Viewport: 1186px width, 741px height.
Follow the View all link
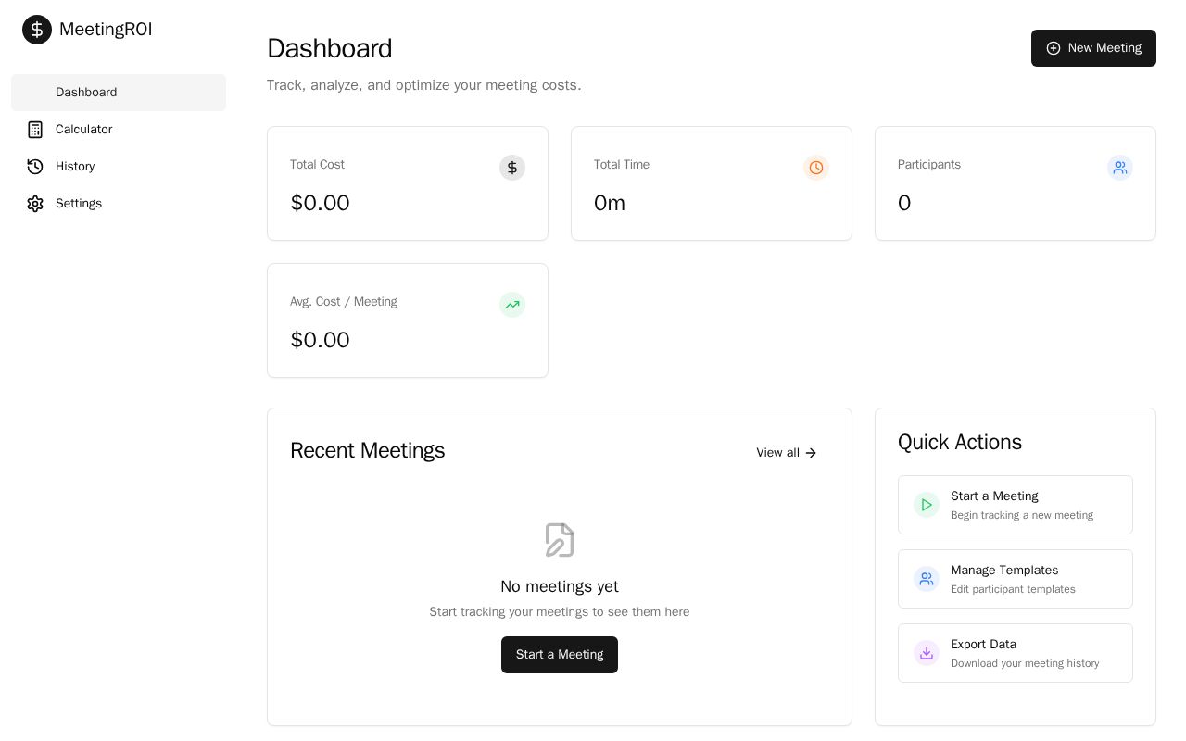coord(787,453)
